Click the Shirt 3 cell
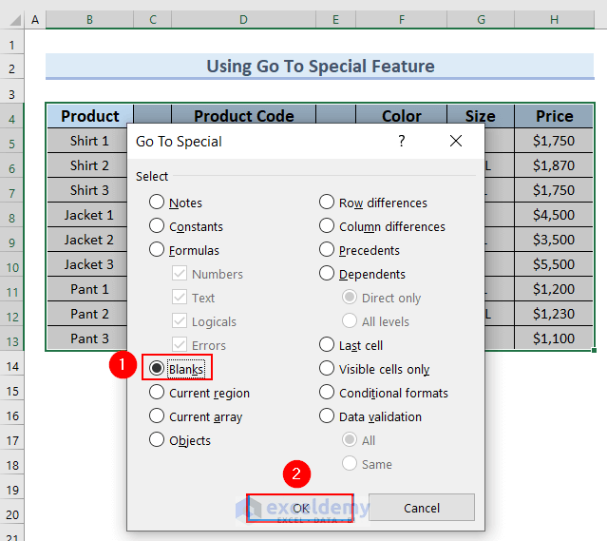The image size is (607, 541). point(89,190)
